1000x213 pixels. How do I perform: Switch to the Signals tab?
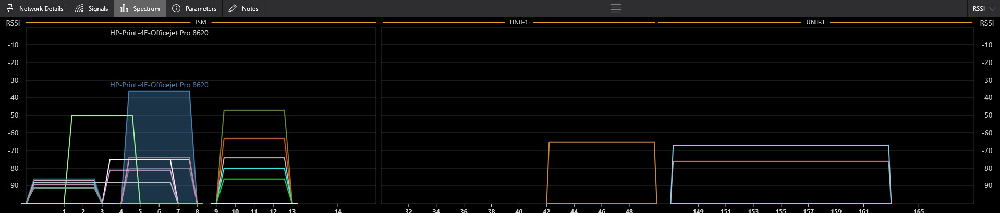97,8
